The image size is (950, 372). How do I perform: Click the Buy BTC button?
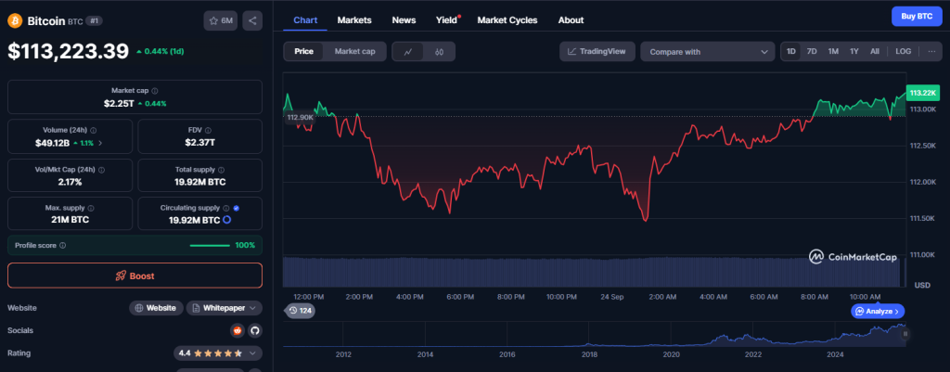click(917, 17)
